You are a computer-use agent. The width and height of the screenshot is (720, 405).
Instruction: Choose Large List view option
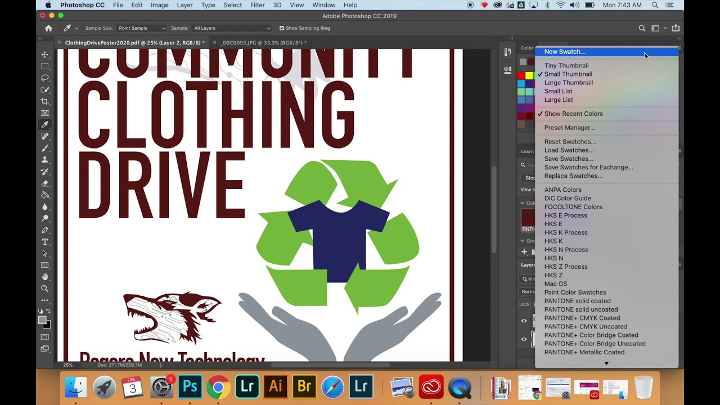pyautogui.click(x=559, y=100)
